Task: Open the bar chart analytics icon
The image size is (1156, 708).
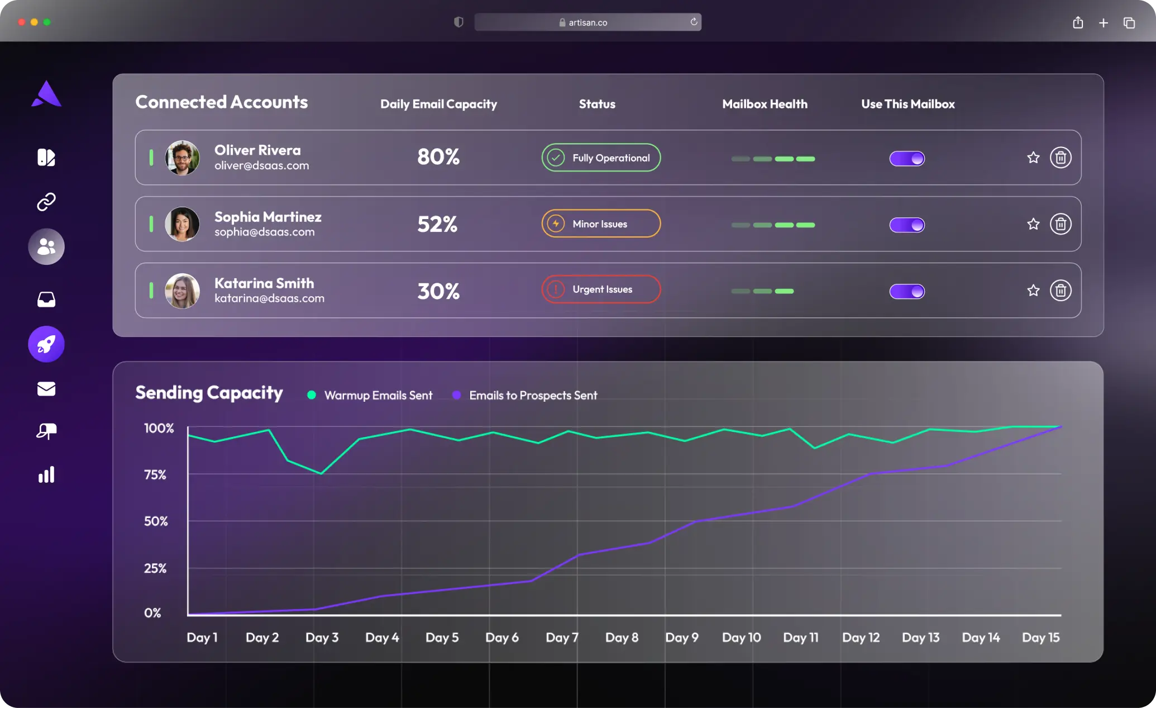Action: 46,475
